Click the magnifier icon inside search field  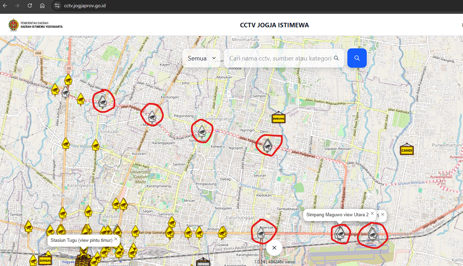tap(336, 58)
